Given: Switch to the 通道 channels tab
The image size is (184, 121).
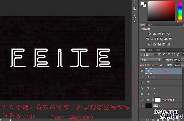Looking at the screenshot, I should [x=150, y=50].
